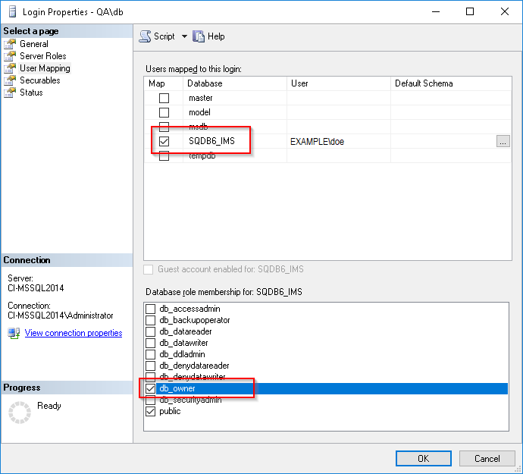Select the General page icon
This screenshot has width=523, height=474.
10,44
